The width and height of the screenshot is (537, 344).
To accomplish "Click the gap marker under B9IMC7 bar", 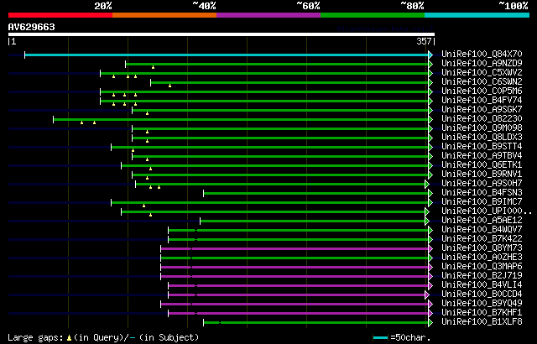I will coord(143,206).
